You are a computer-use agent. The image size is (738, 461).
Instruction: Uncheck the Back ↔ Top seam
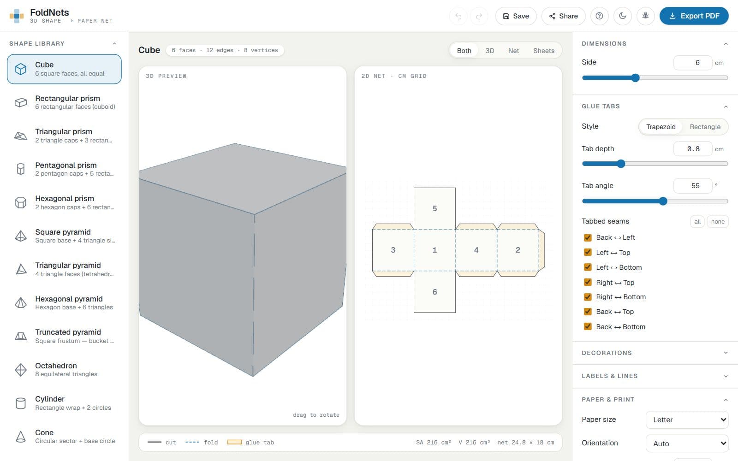coord(588,312)
